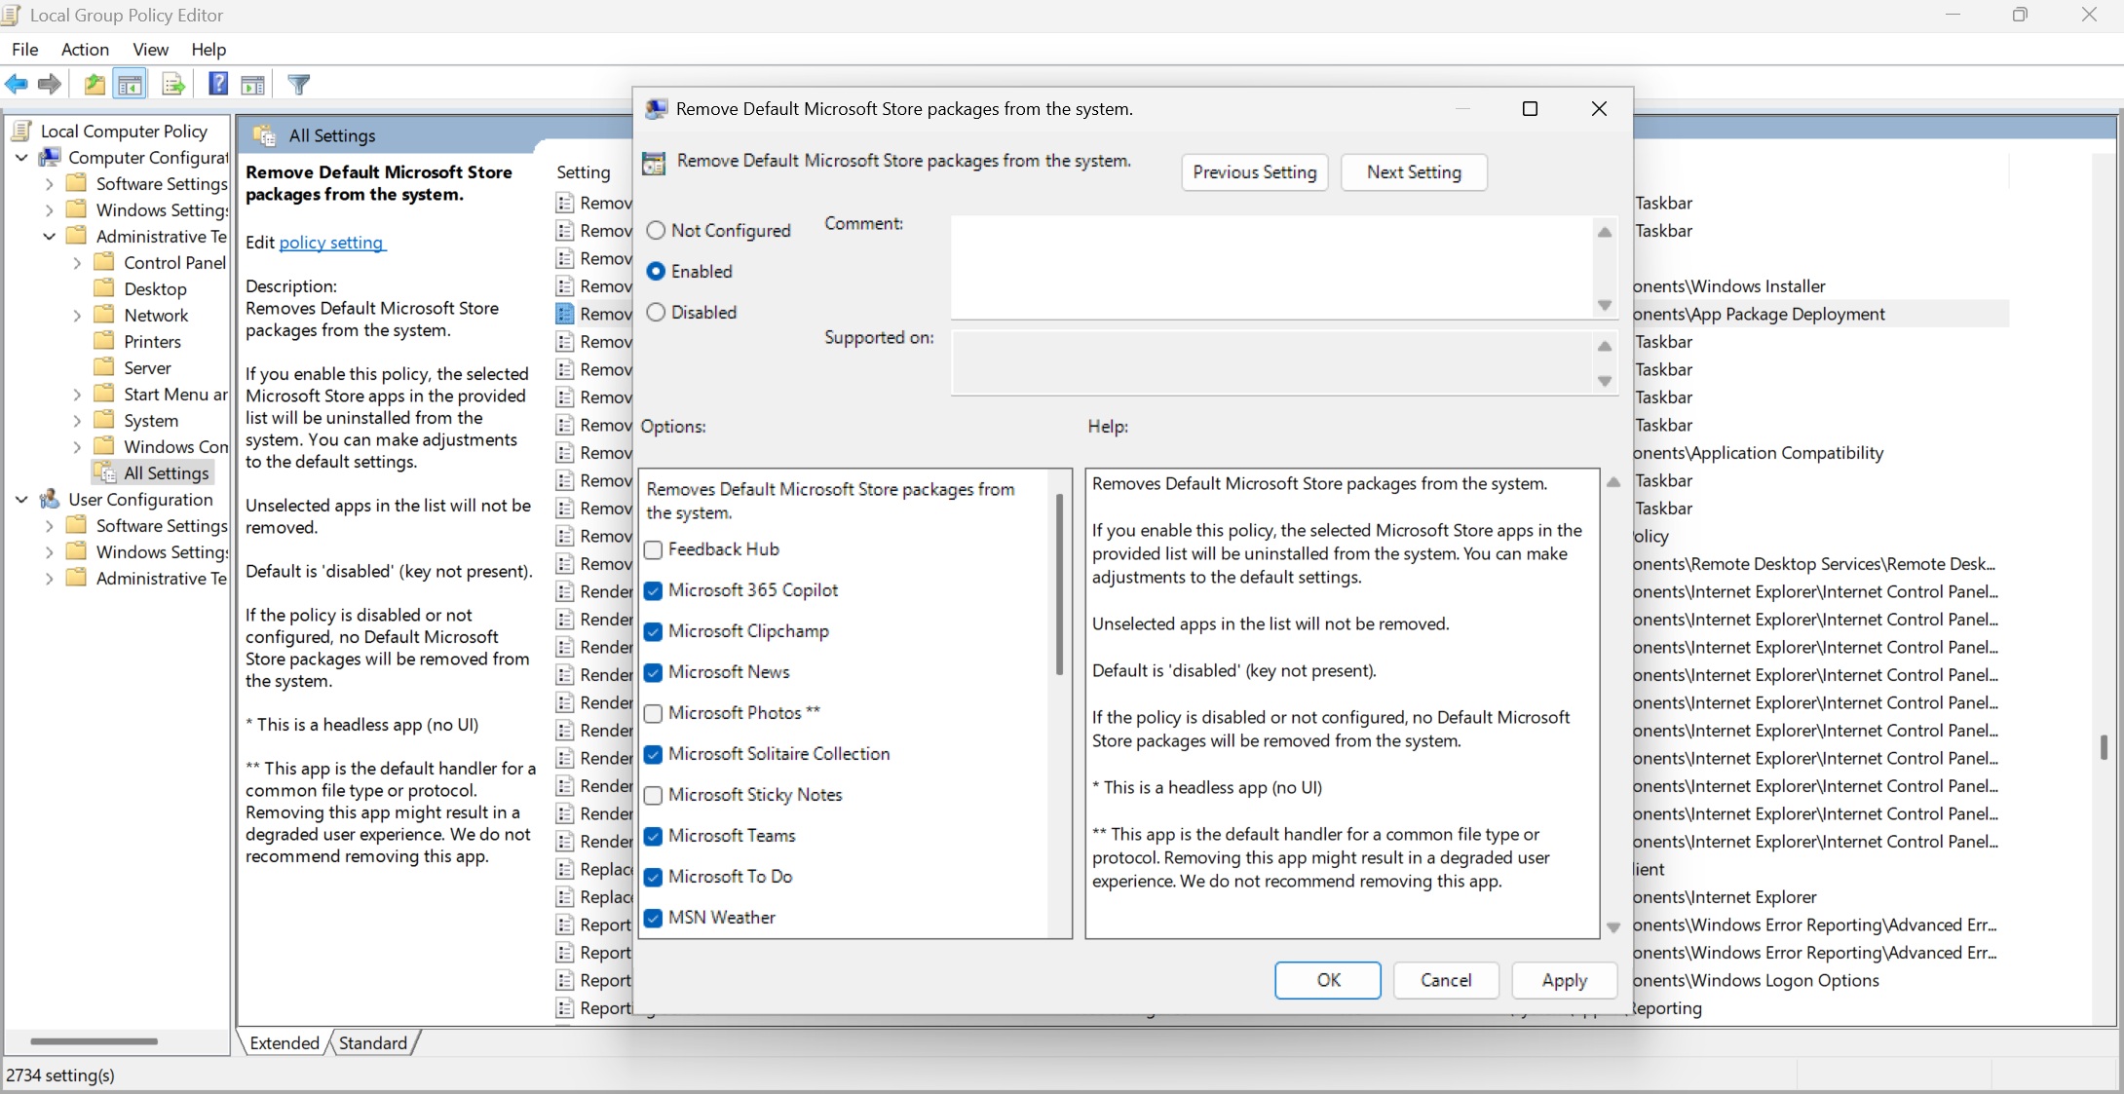Click the Next Setting button
The height and width of the screenshot is (1094, 2124).
(1414, 172)
